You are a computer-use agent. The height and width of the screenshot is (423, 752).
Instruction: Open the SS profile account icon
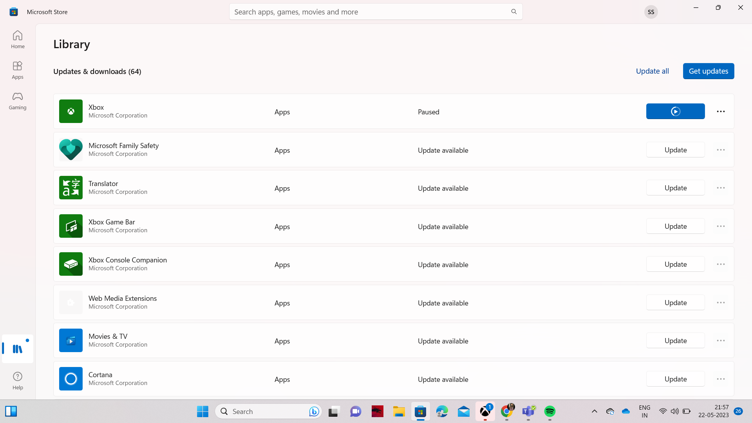point(651,12)
